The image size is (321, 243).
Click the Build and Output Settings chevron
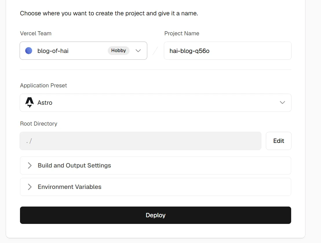[30, 165]
